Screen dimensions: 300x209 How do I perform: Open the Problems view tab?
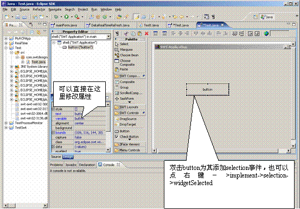click(x=56, y=165)
